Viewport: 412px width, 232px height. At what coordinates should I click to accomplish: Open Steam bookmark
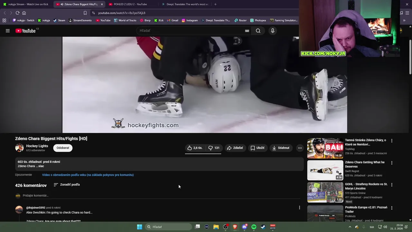[x=59, y=20]
